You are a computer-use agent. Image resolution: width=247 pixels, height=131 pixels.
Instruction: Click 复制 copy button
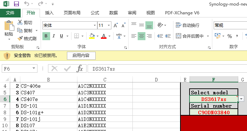point(25,31)
